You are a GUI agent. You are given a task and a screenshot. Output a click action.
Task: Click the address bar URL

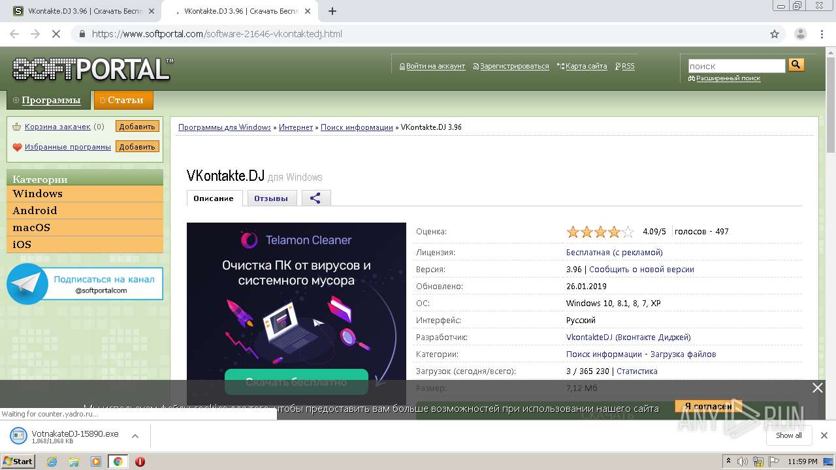[217, 34]
